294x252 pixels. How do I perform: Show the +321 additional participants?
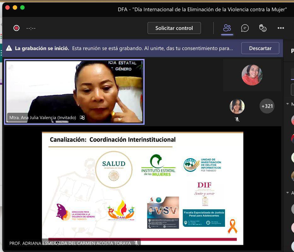267,106
